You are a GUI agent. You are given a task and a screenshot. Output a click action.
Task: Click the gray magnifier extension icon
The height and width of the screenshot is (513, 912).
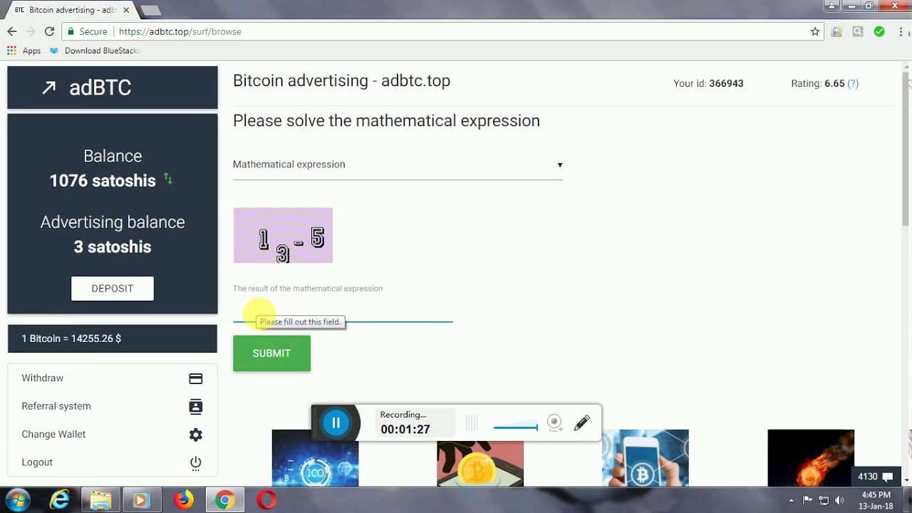tap(858, 31)
